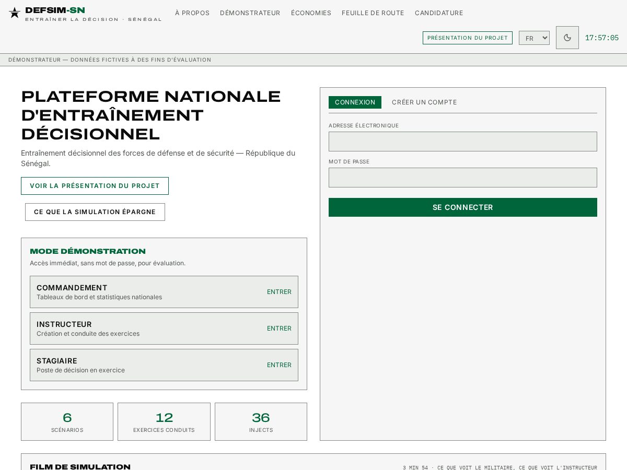The height and width of the screenshot is (470, 627).
Task: Click the PRÉSENTATION DU PROJET header button
Action: click(468, 38)
